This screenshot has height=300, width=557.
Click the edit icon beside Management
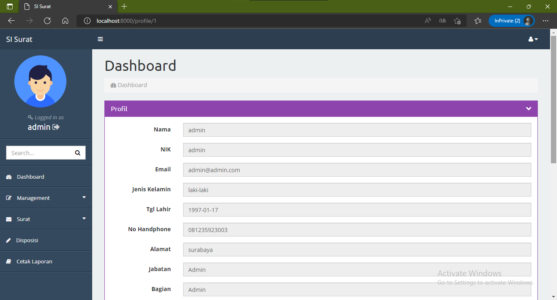[x=9, y=198]
